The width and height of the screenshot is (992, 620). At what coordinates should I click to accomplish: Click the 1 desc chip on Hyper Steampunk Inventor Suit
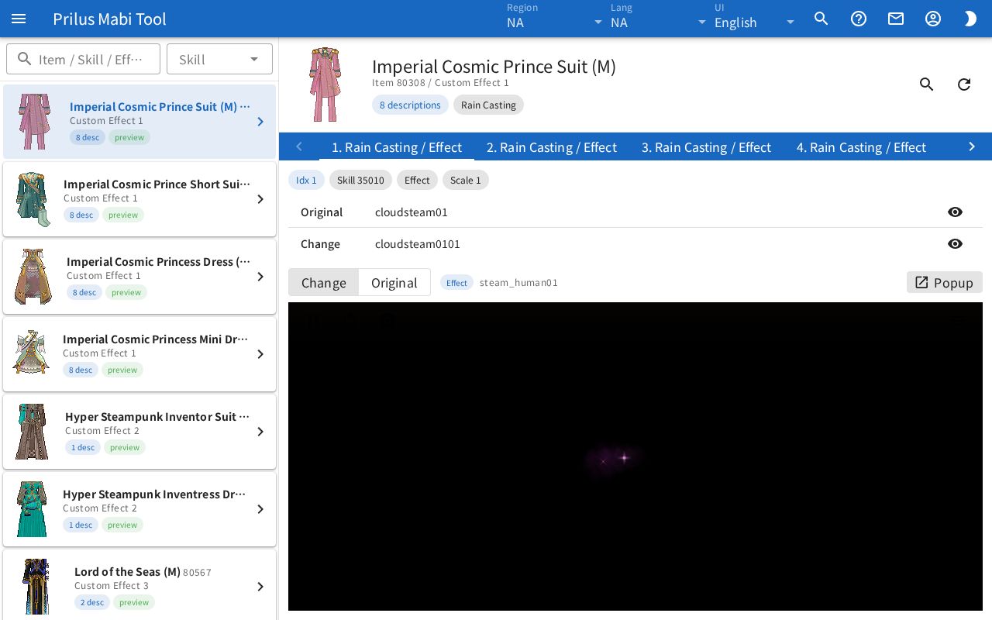83,447
